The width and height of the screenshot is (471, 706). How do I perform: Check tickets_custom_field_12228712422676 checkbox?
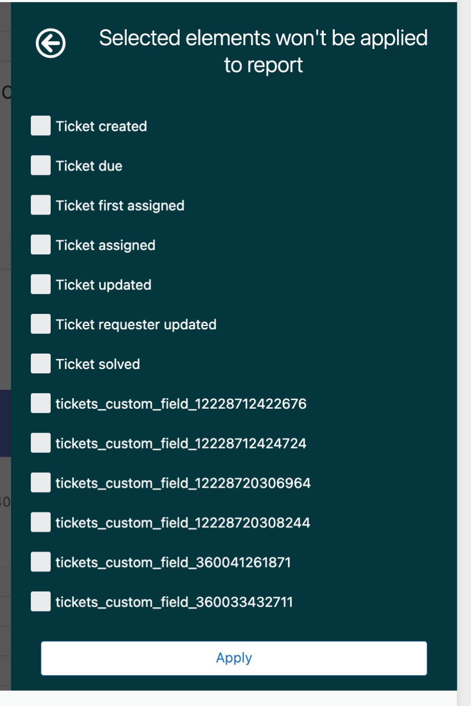(x=41, y=404)
